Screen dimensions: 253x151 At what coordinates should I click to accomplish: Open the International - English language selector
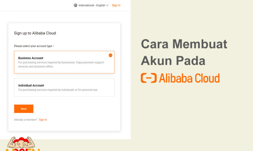click(91, 5)
